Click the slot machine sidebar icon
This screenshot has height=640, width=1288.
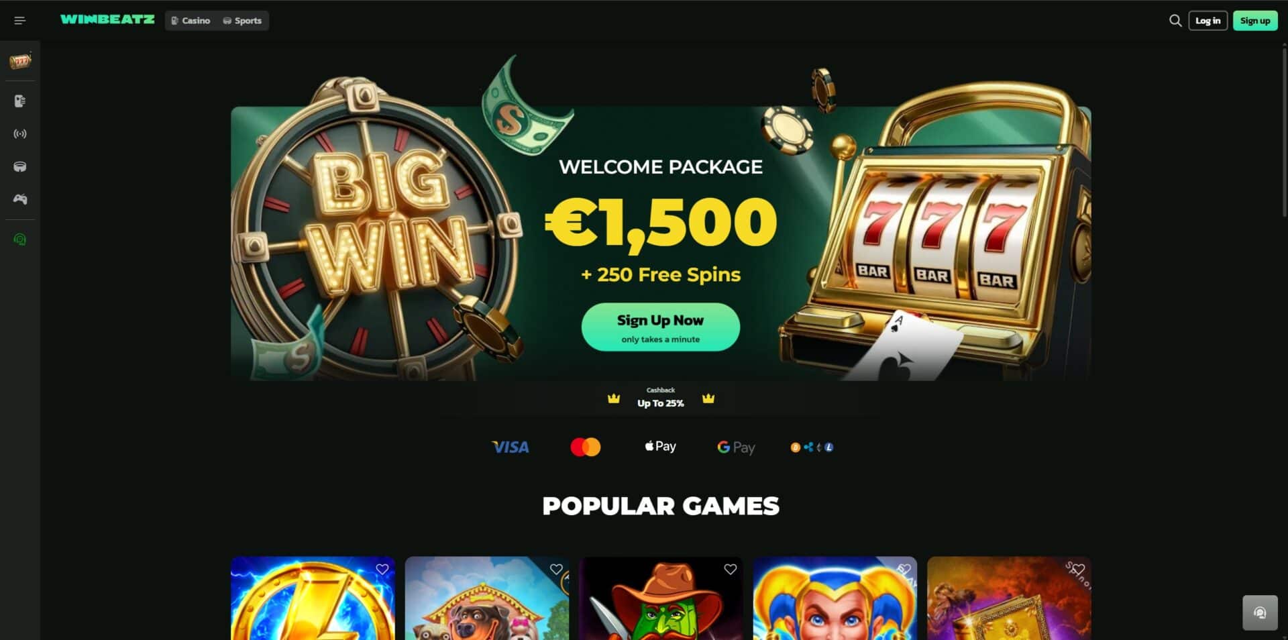click(20, 62)
